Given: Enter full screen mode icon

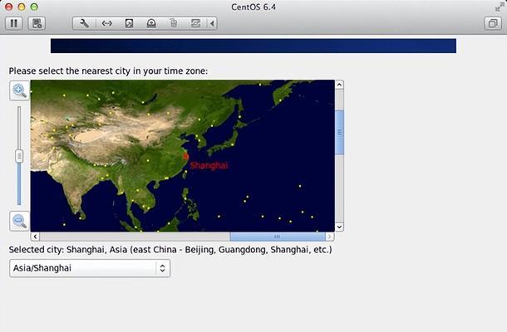Looking at the screenshot, I should click(x=499, y=7).
